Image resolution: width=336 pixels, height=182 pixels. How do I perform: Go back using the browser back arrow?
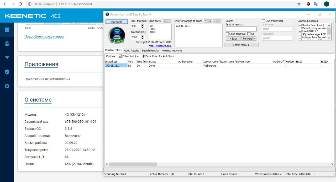[x=5, y=4]
